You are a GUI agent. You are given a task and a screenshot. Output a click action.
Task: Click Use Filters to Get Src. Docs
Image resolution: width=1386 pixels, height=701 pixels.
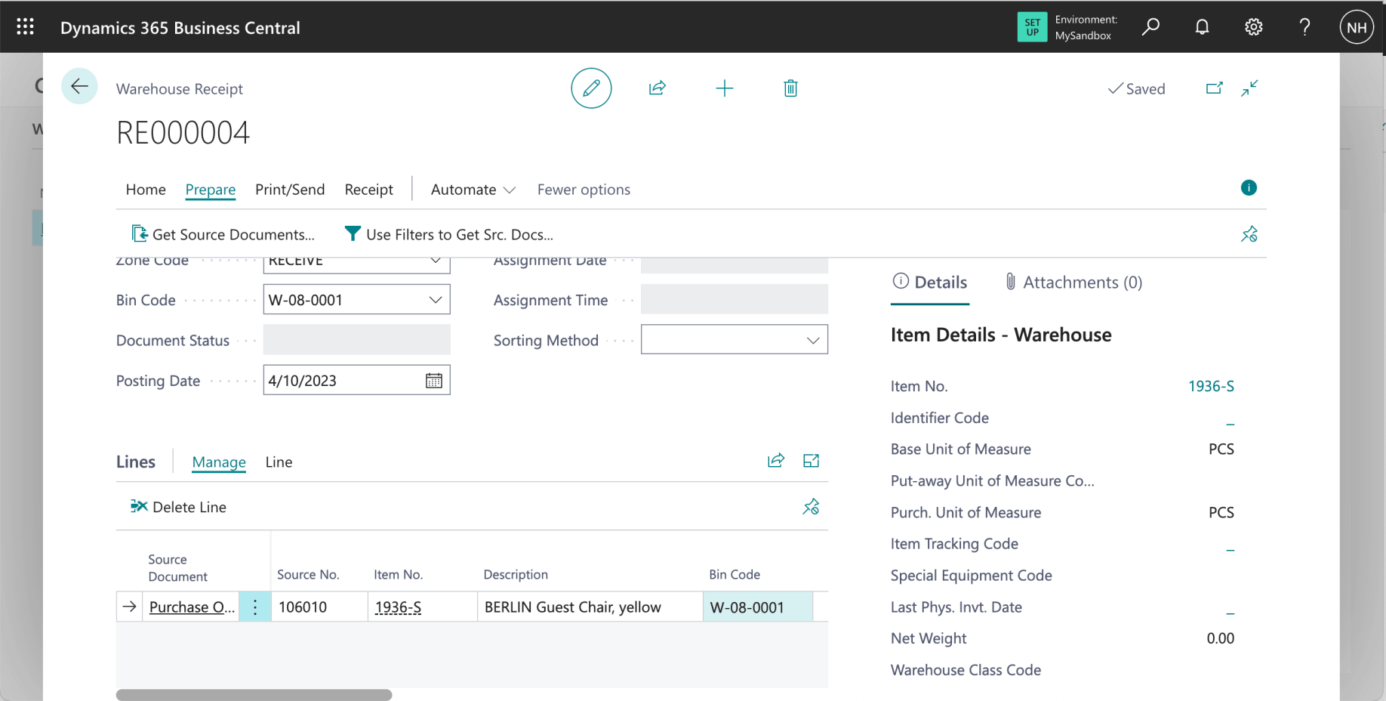448,234
